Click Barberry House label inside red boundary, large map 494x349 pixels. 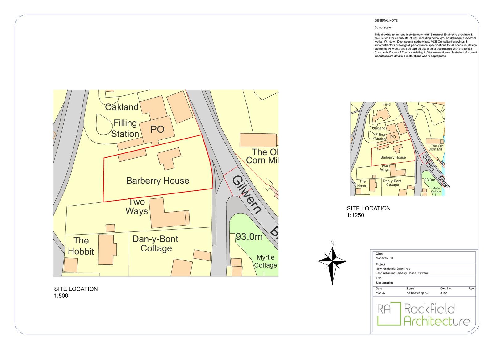click(157, 181)
